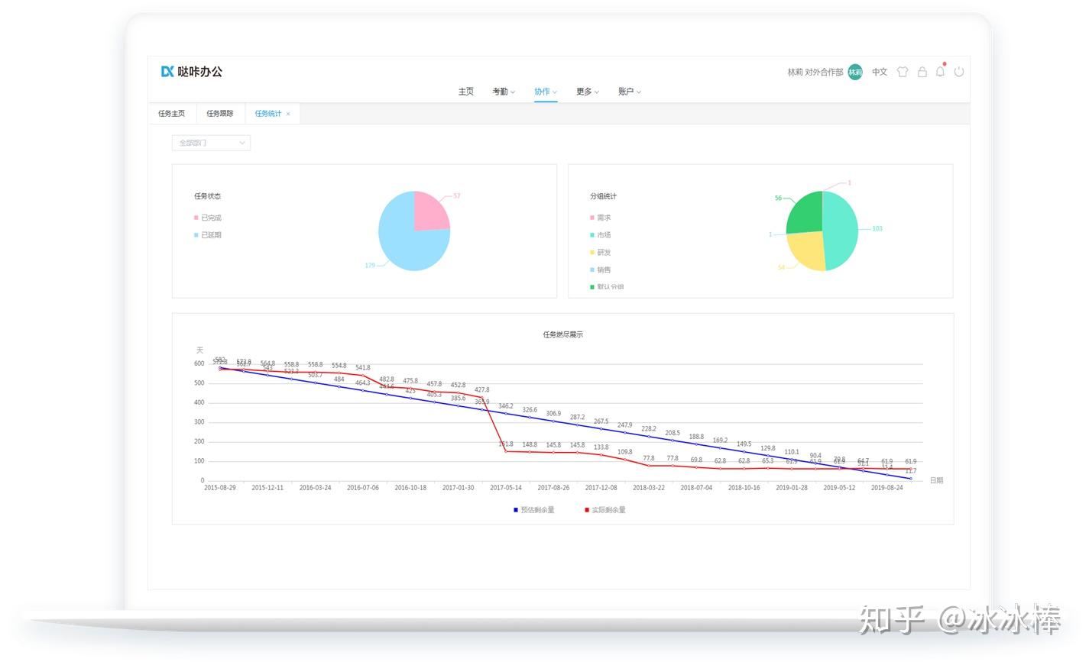Toggle 预估剩余量 blue legend marker
This screenshot has width=1089, height=665.
click(x=516, y=510)
